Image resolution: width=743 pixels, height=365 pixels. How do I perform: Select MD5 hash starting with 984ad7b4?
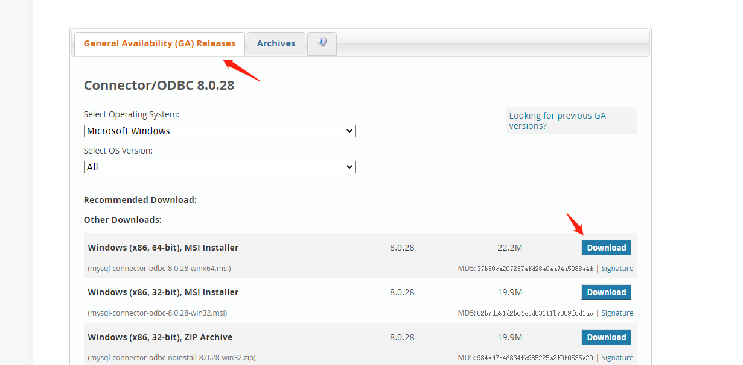point(535,358)
